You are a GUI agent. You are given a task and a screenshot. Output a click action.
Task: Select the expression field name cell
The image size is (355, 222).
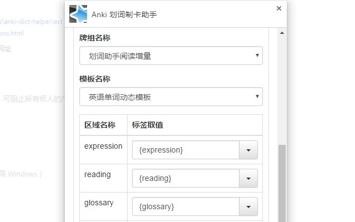(x=103, y=147)
